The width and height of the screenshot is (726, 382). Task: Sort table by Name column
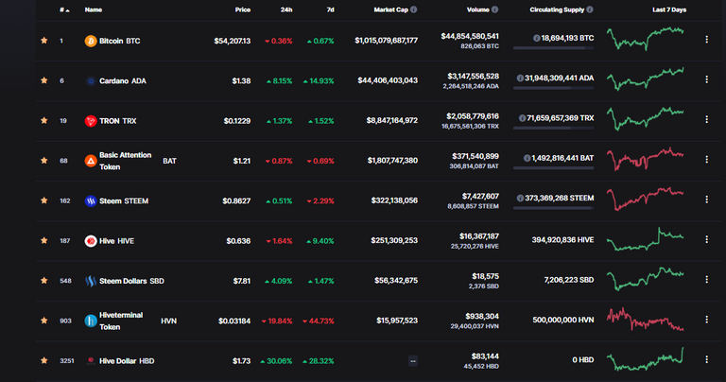coord(93,9)
